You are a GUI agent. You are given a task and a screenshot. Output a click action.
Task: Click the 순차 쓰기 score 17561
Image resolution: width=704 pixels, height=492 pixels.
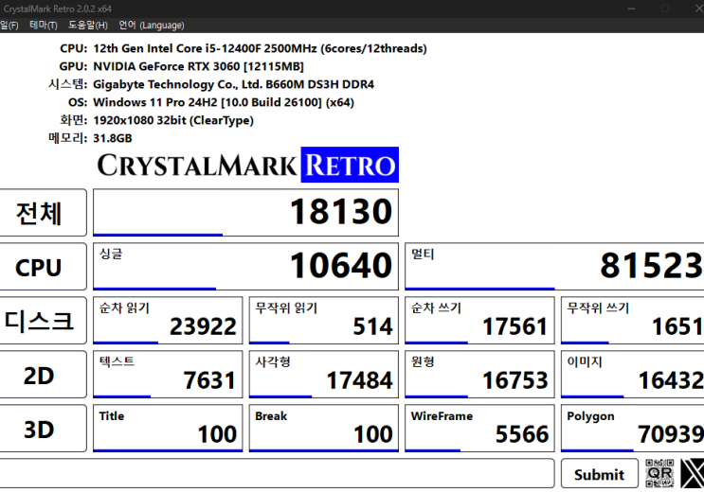click(479, 321)
